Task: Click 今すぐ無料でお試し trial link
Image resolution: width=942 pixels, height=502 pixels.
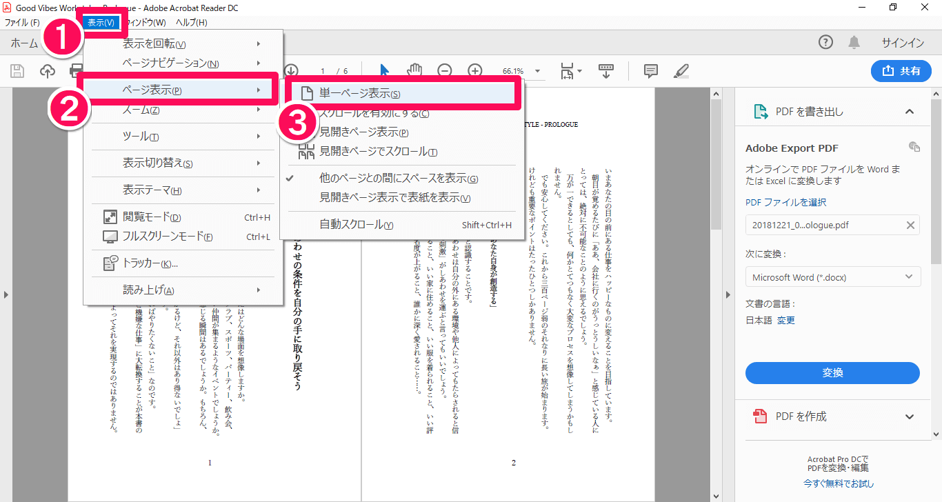Action: (x=838, y=483)
